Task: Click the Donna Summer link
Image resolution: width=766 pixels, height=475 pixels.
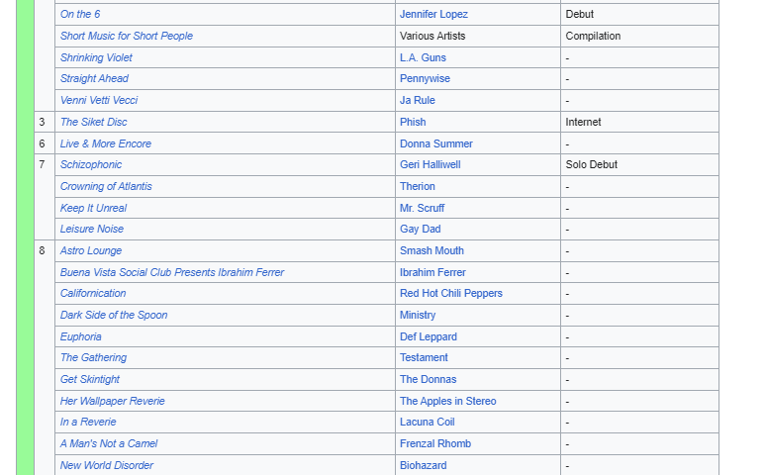Action: 436,144
